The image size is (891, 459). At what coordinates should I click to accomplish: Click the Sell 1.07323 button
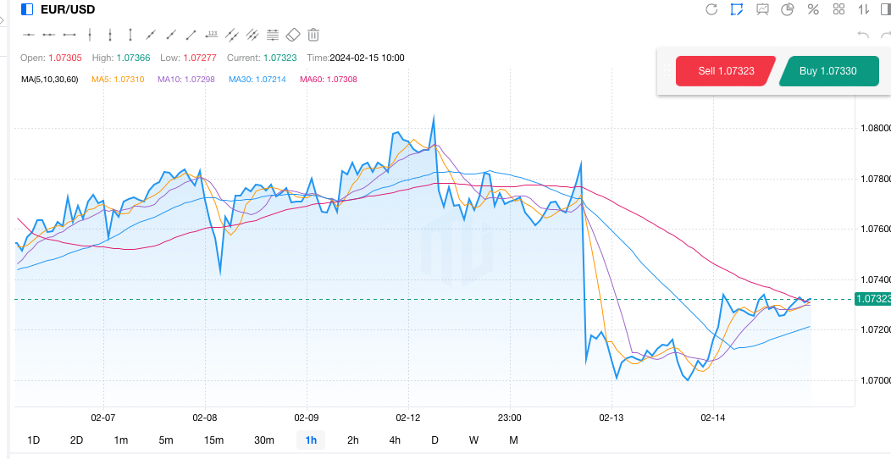pyautogui.click(x=726, y=71)
